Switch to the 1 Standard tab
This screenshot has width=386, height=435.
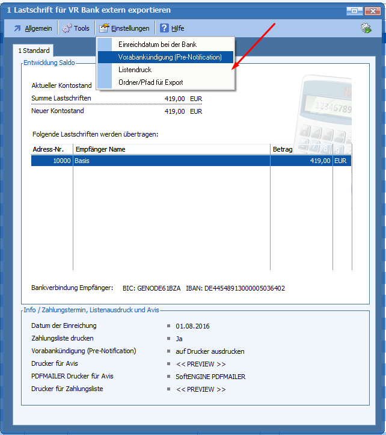coord(34,51)
